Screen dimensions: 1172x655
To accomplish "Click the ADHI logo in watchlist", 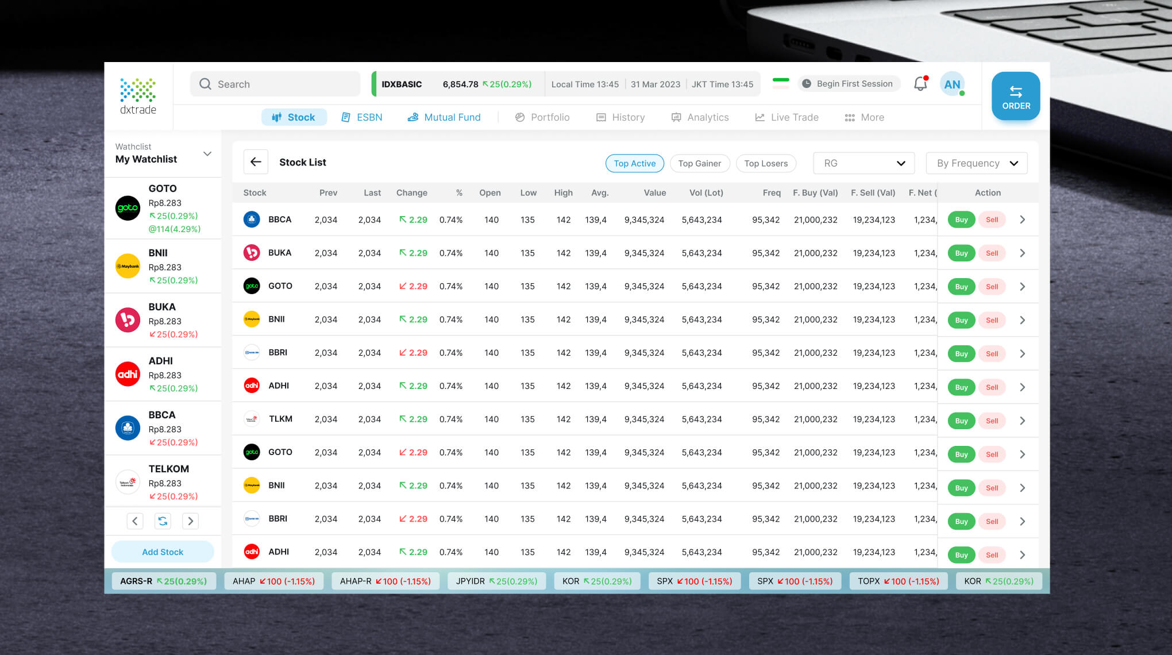I will [x=128, y=374].
